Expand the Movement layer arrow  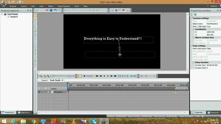[49, 92]
